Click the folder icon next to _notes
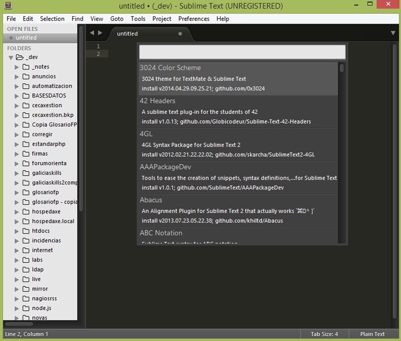Image resolution: width=401 pixels, height=341 pixels. pyautogui.click(x=26, y=67)
